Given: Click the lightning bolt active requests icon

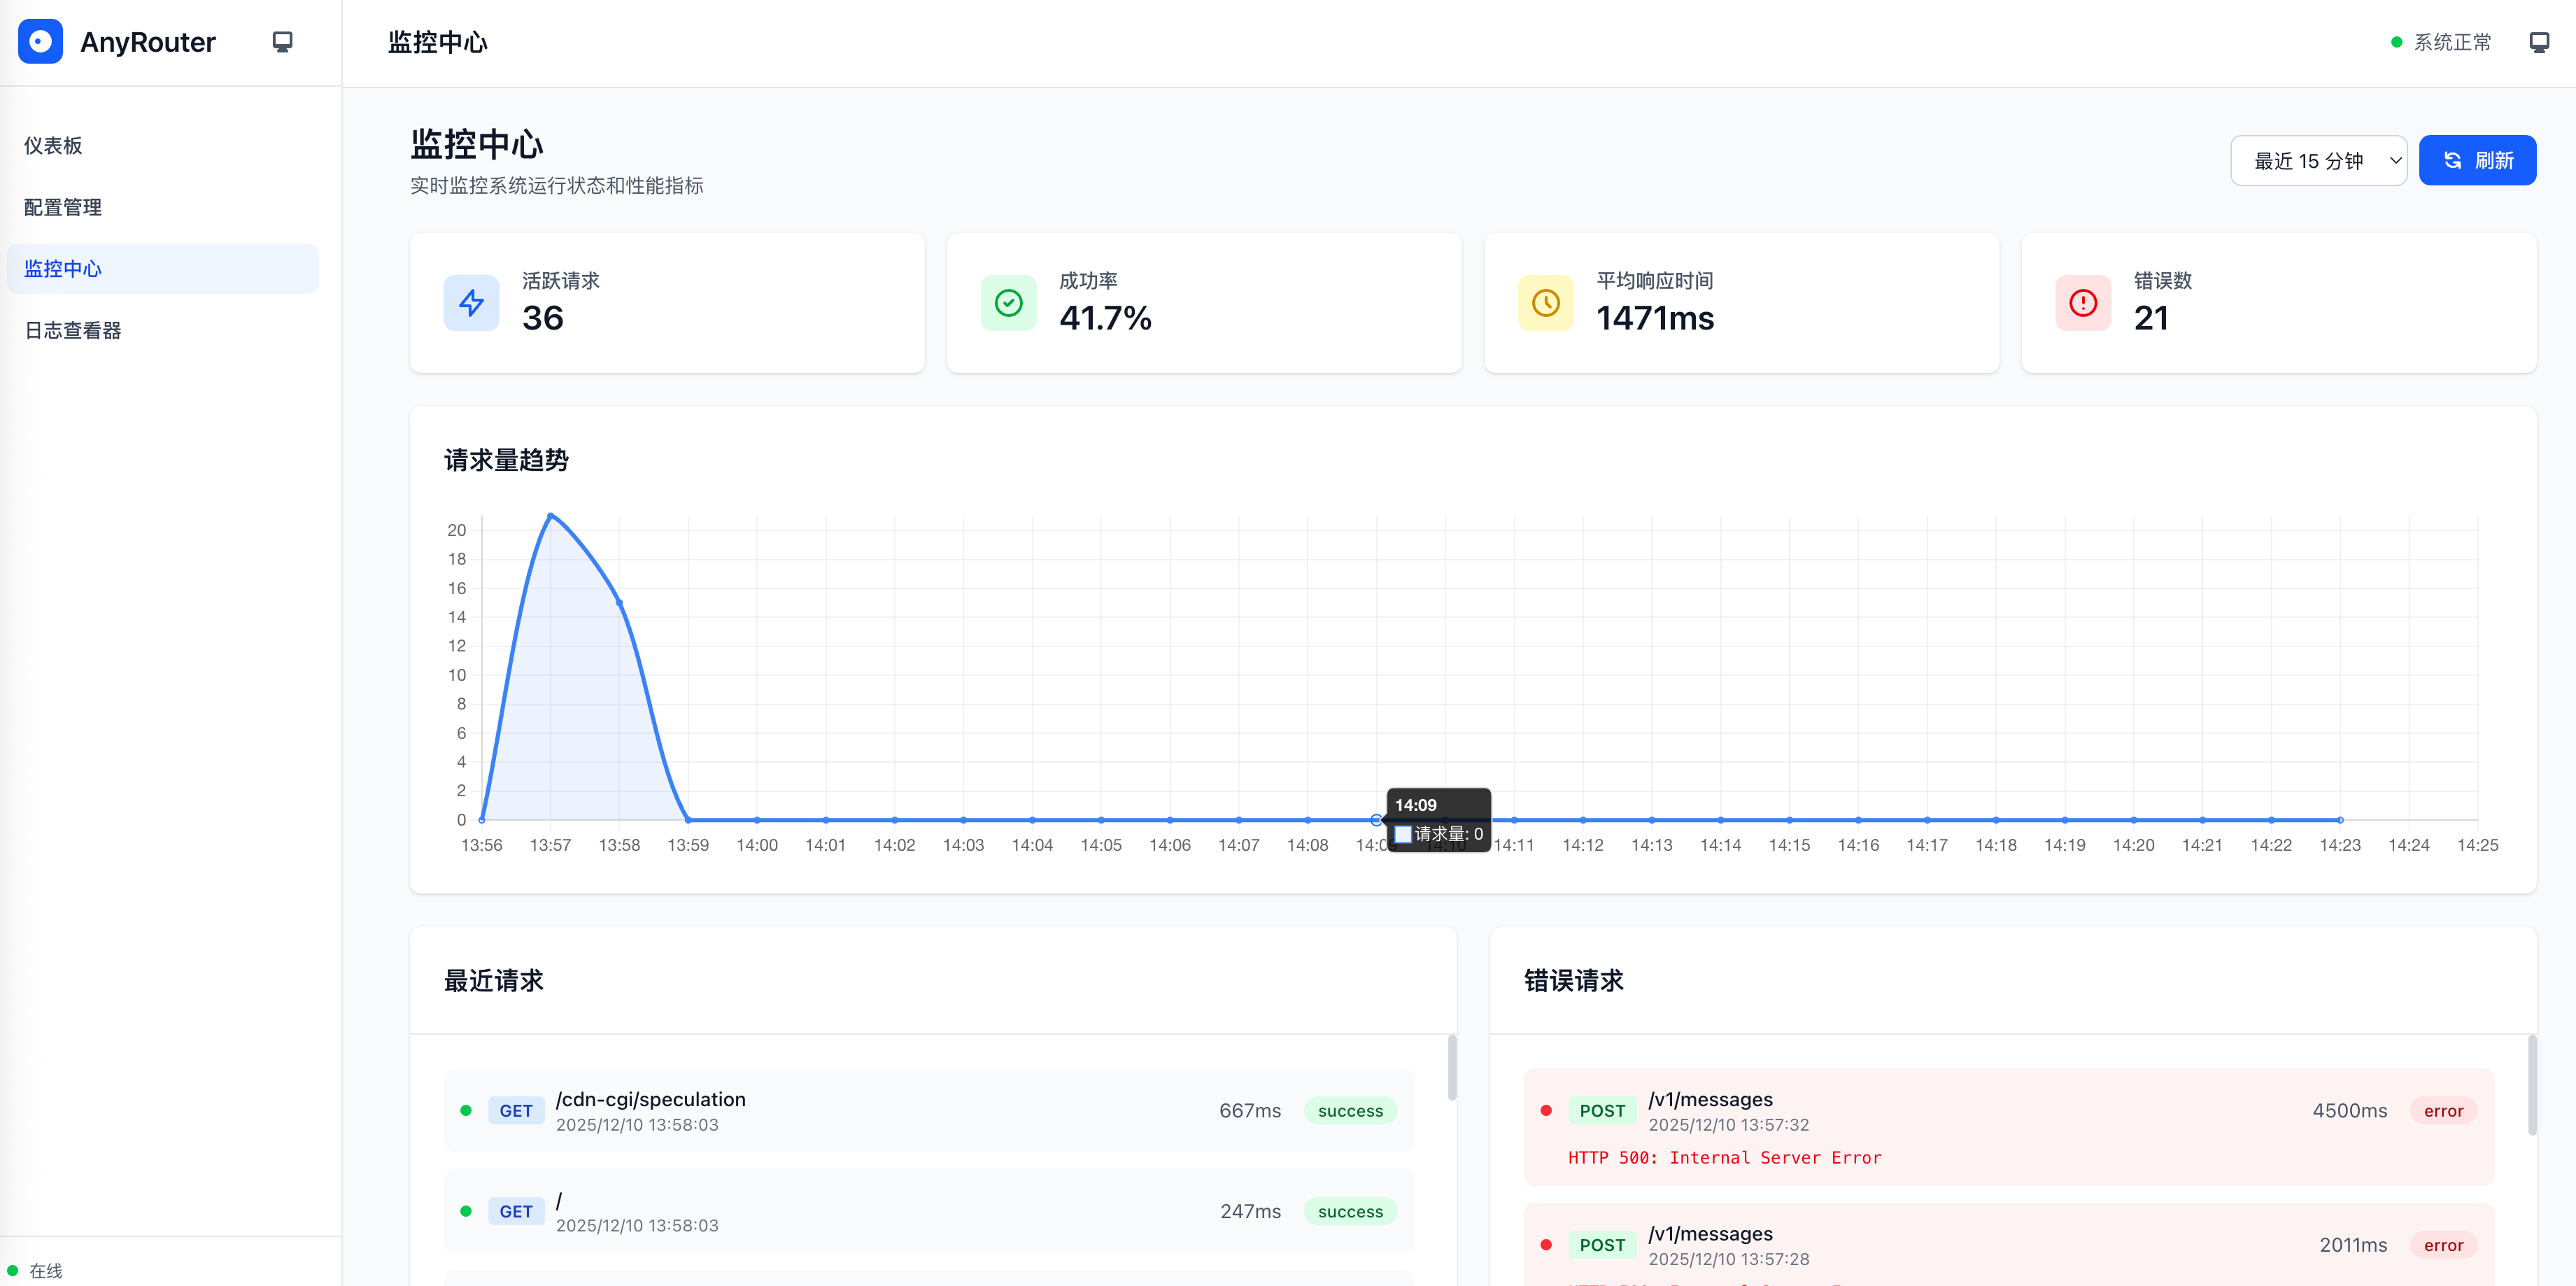Looking at the screenshot, I should [471, 303].
